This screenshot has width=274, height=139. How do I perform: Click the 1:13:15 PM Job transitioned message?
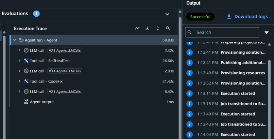[x=243, y=104]
